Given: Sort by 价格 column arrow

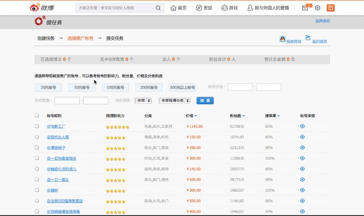Looking at the screenshot, I should [195, 116].
